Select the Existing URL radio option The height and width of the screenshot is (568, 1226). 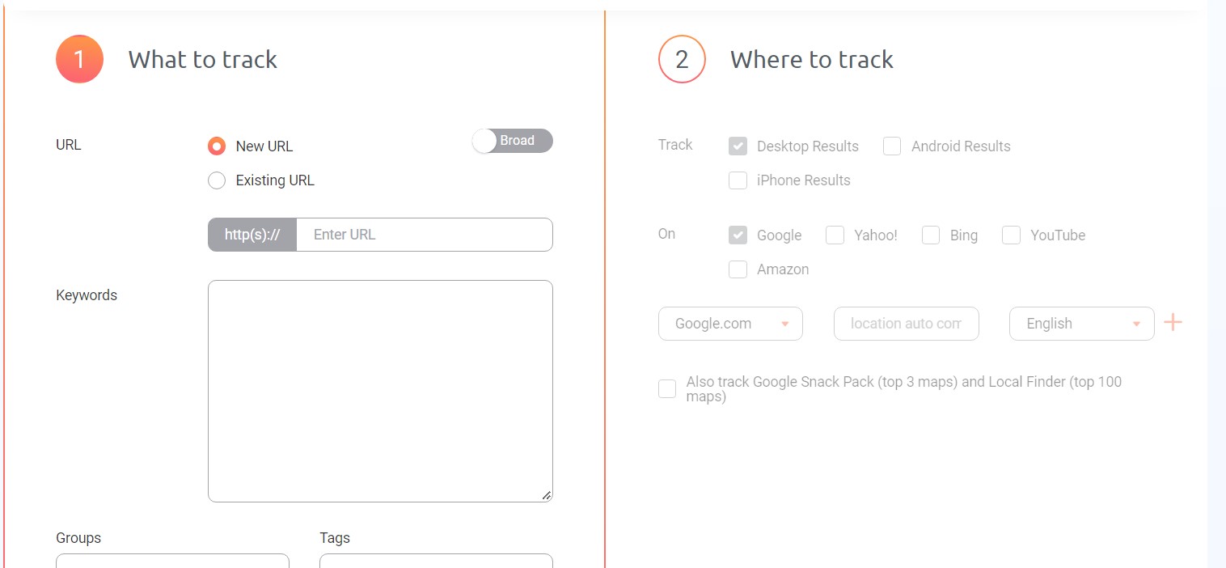click(x=216, y=180)
